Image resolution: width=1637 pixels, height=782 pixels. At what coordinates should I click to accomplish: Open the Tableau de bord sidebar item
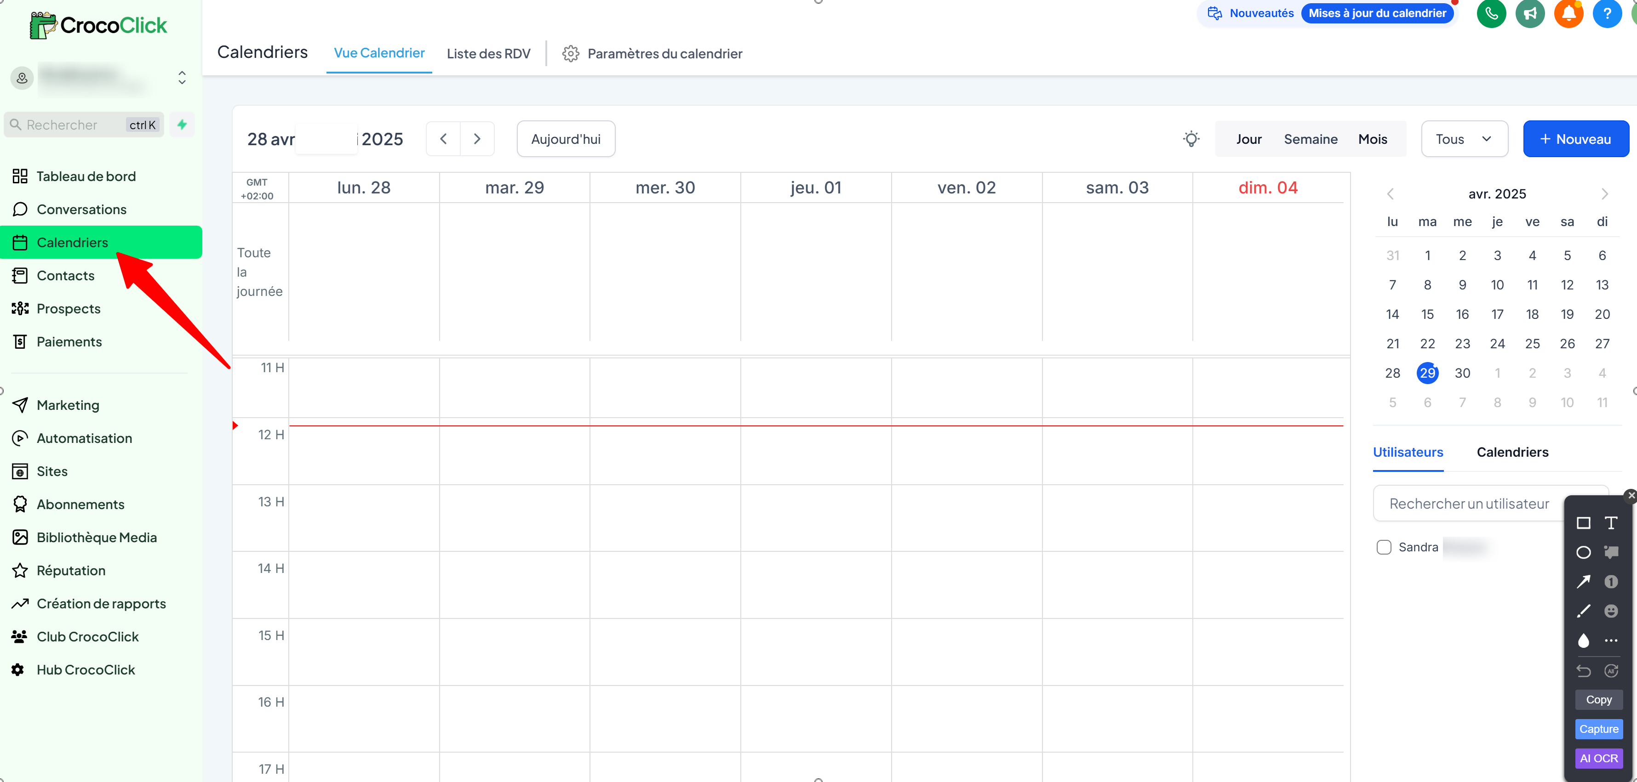click(x=86, y=176)
